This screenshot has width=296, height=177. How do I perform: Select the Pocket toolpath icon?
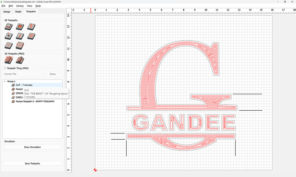20,26
